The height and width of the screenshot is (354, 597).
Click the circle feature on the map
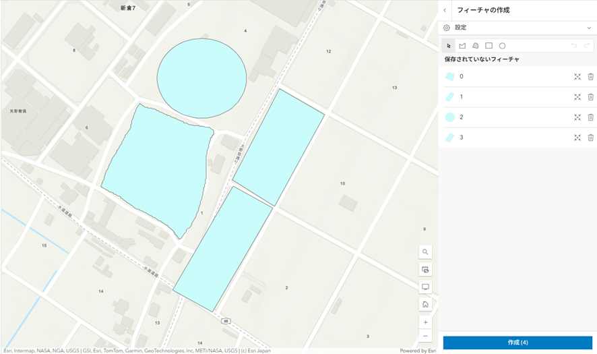pos(201,78)
